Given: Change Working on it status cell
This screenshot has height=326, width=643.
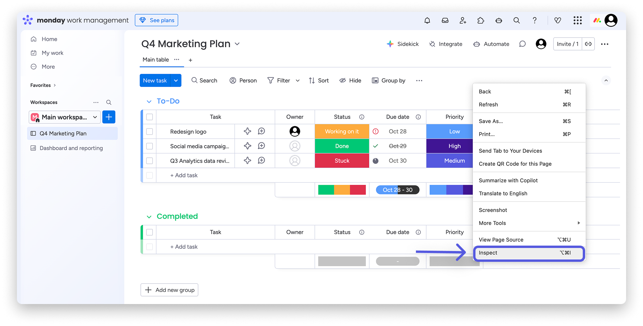Looking at the screenshot, I should 342,131.
